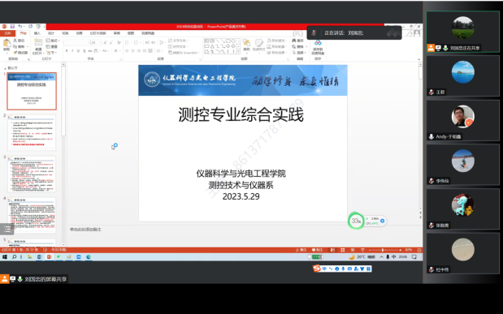Click the Undo arrow icon

point(20,26)
